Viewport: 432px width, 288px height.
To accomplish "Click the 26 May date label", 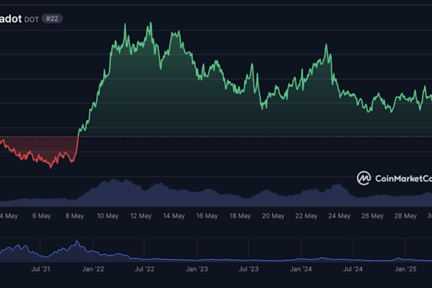I will point(372,216).
